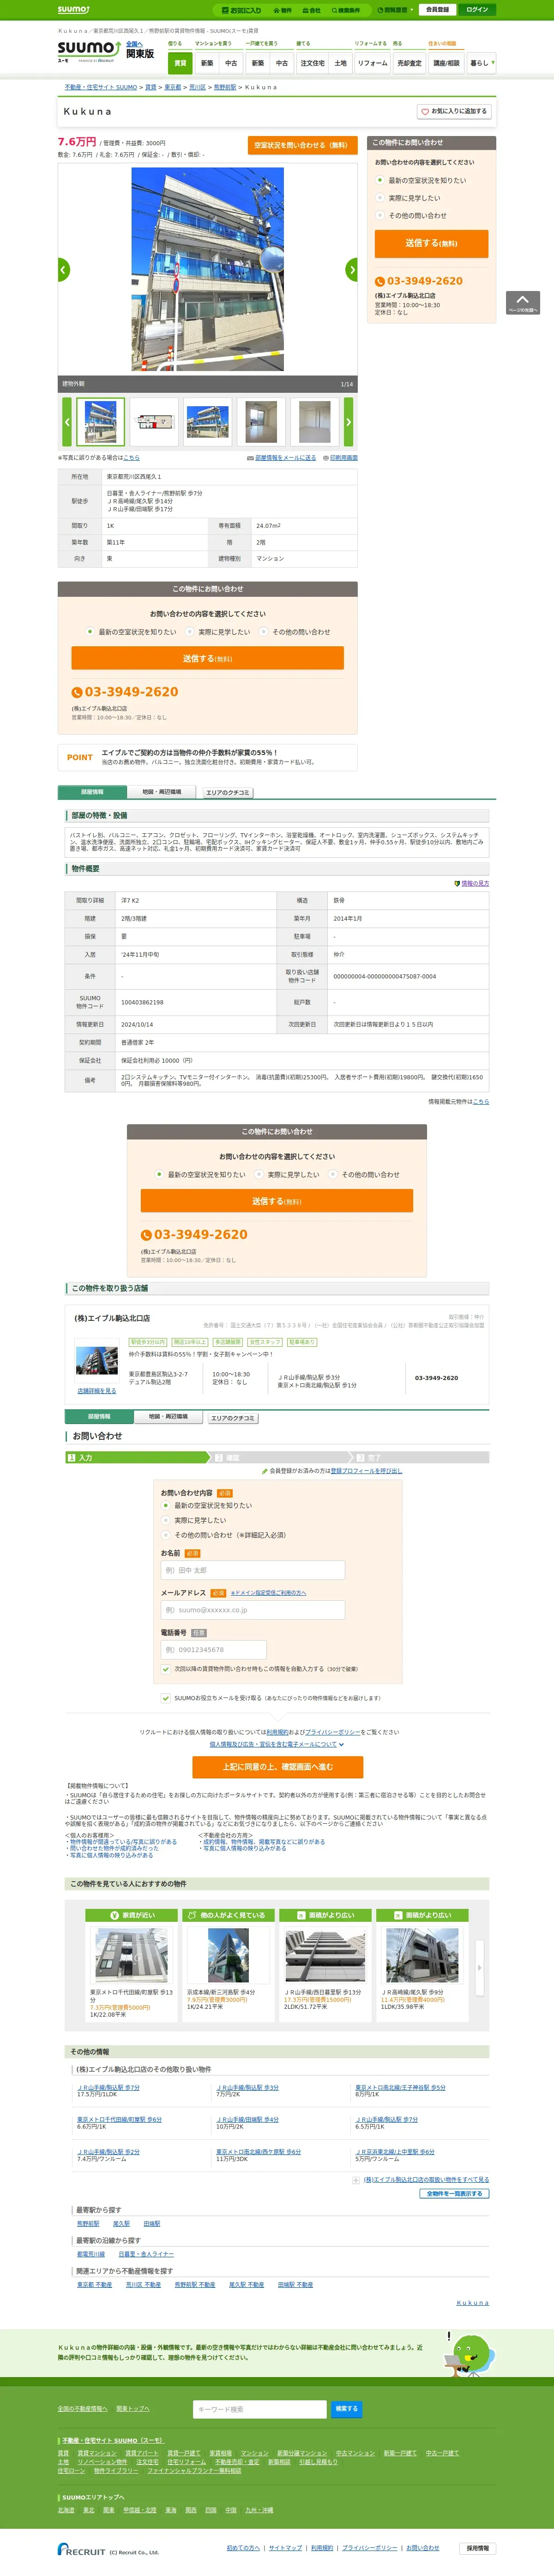Click メールアドレス input field
The width and height of the screenshot is (554, 2576).
point(253,1610)
